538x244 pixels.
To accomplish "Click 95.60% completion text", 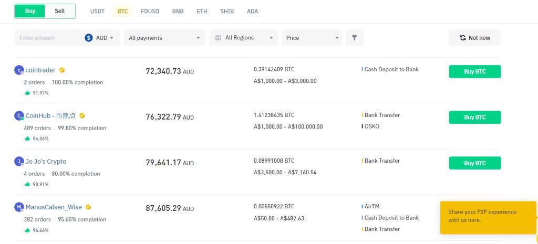I will [82, 220].
